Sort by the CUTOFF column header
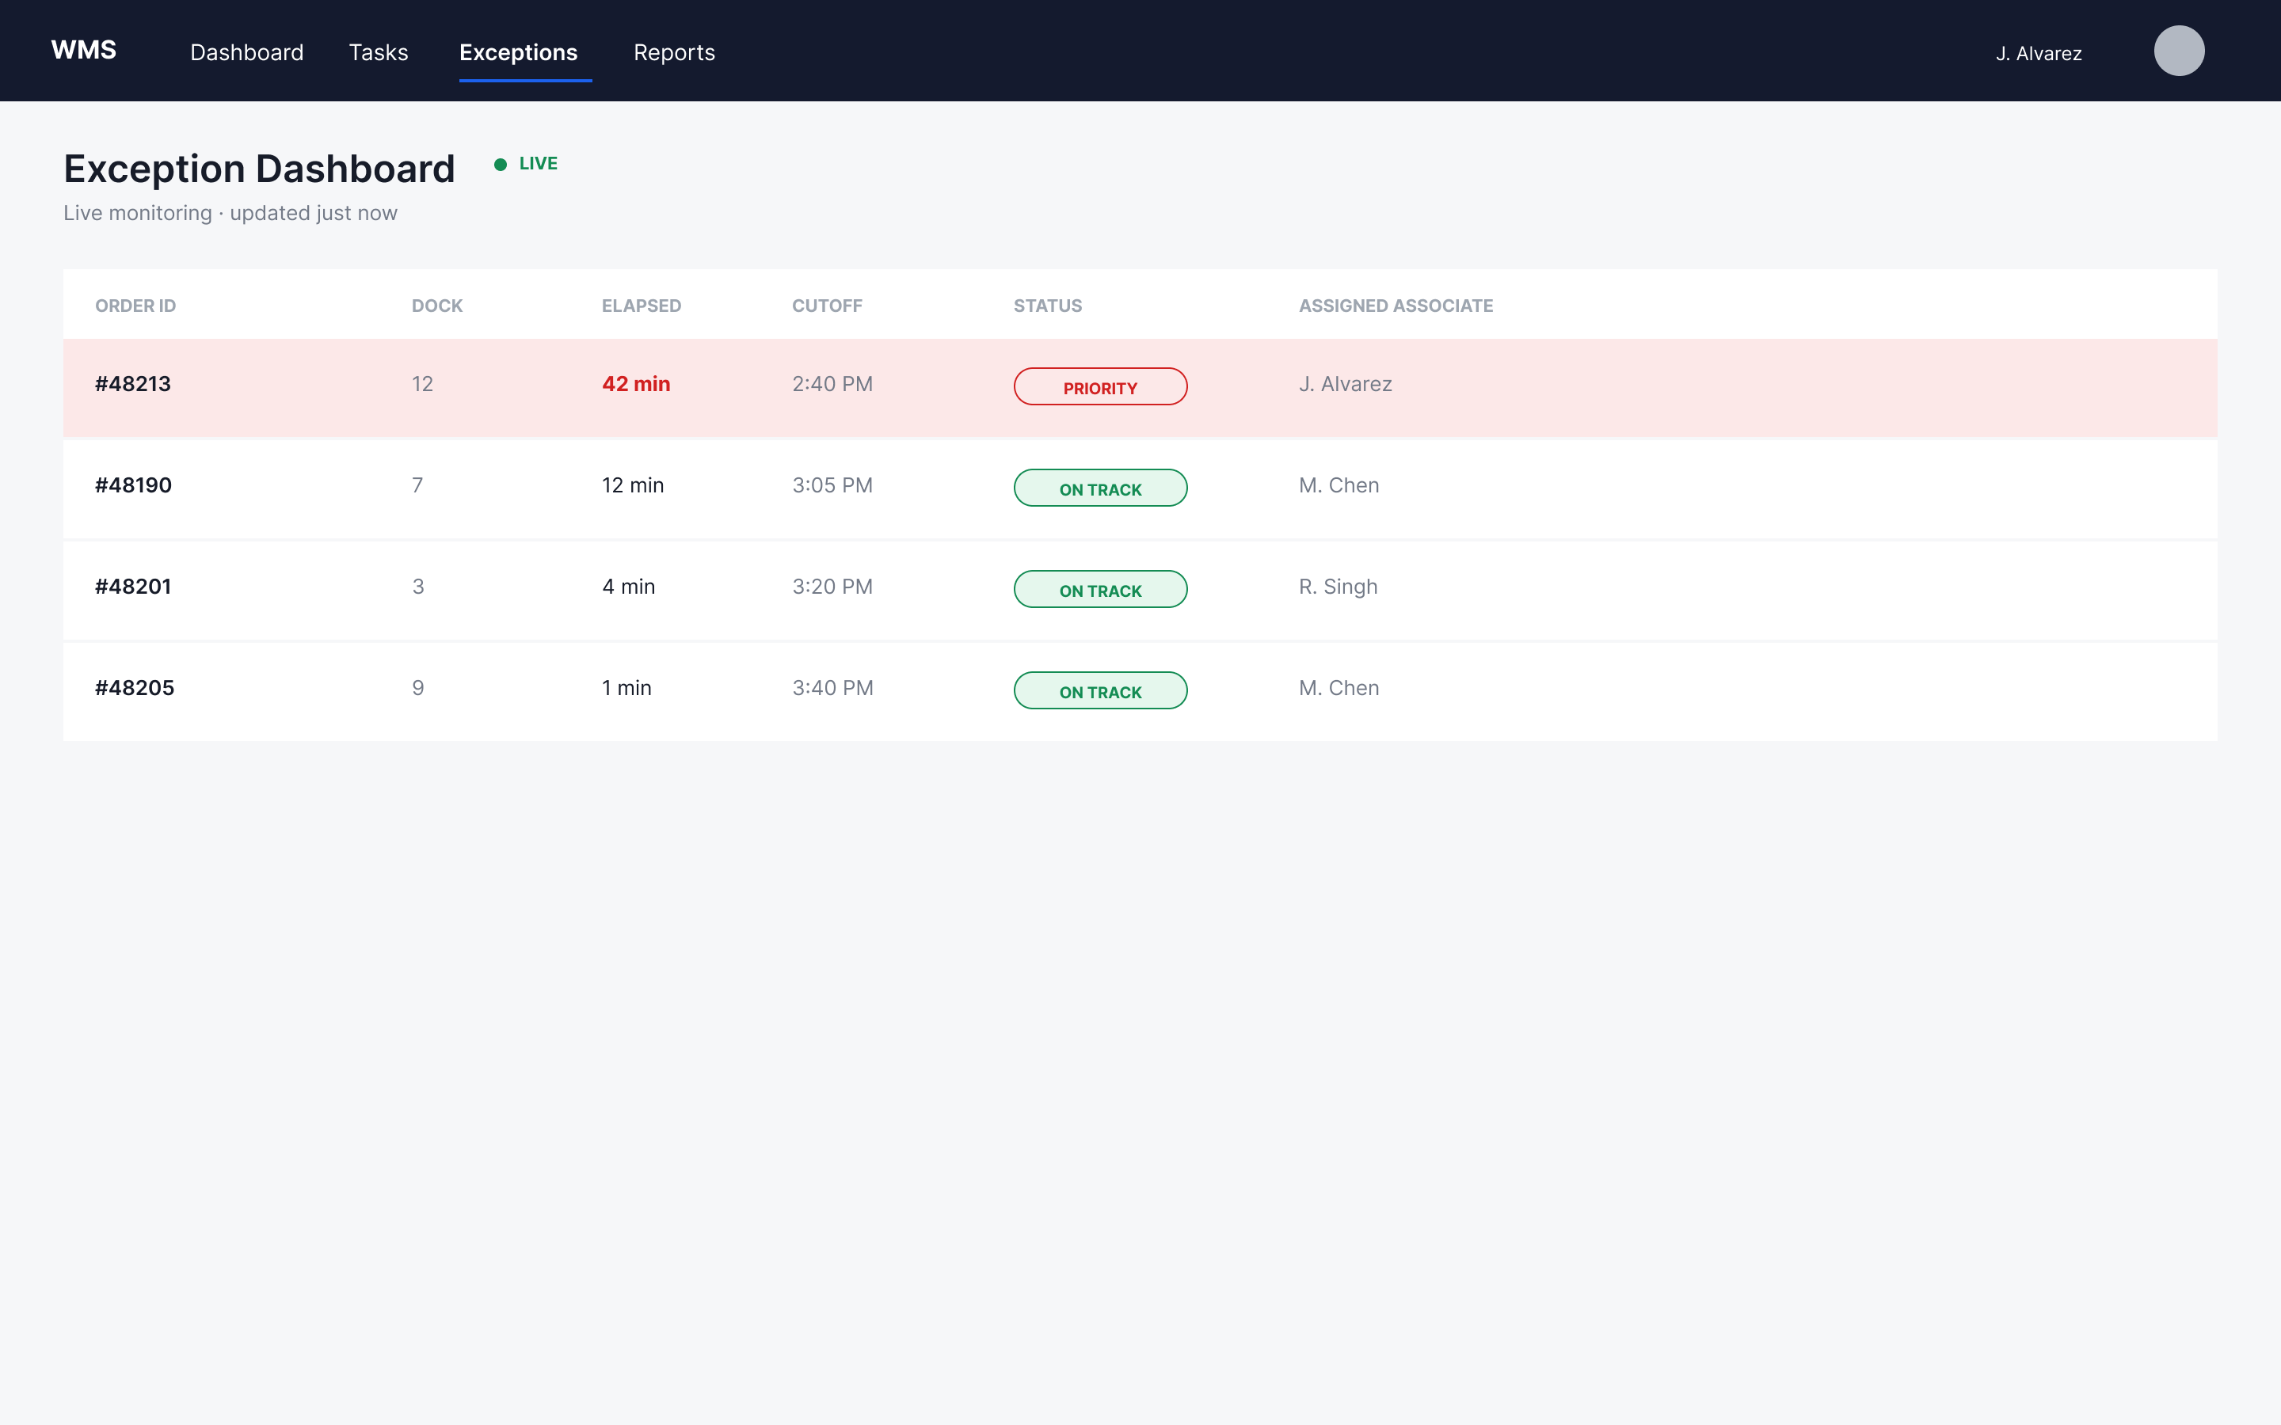This screenshot has height=1425, width=2281. [827, 306]
